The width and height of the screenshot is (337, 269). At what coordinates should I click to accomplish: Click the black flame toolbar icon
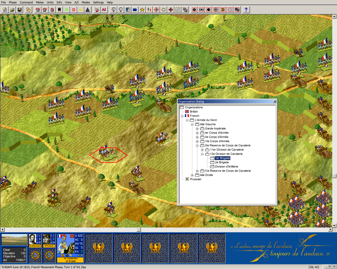click(59, 10)
